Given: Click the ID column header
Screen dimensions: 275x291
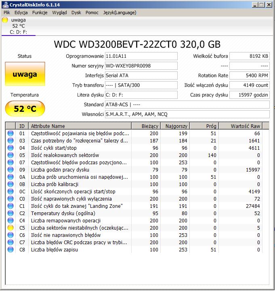Looking at the screenshot, I should tap(22, 126).
